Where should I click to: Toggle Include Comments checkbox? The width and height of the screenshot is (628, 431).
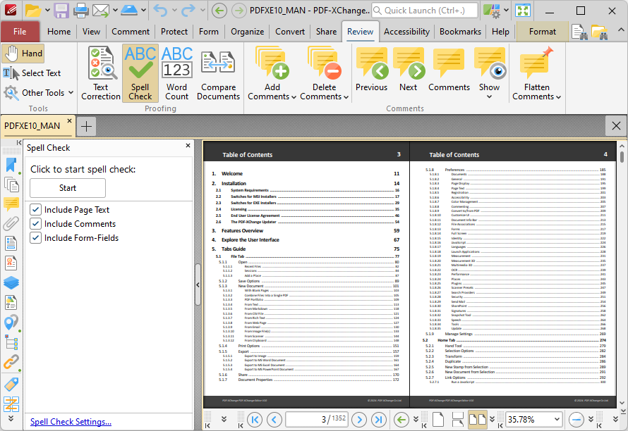tap(35, 223)
